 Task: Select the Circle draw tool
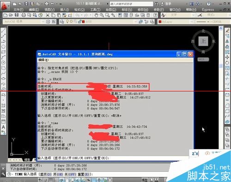click(3, 62)
